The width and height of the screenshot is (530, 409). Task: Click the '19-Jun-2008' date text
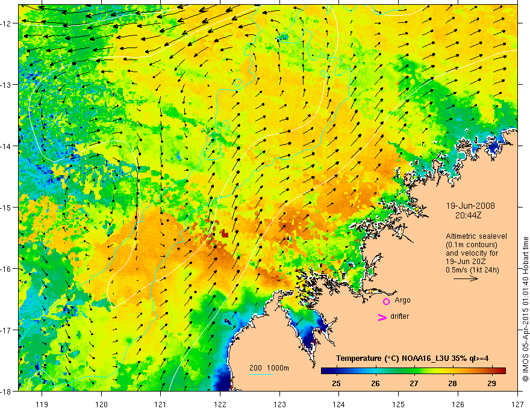[x=470, y=206]
